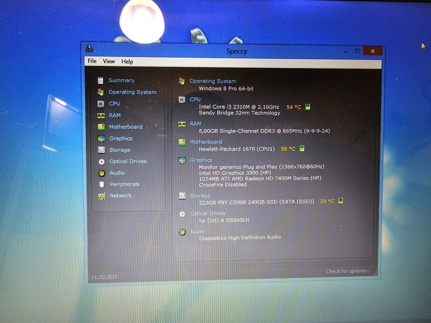431x323 pixels.
Task: Click the Operating System sidebar icon
Action: point(101,92)
